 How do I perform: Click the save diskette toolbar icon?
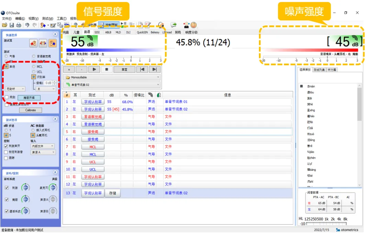(12, 25)
